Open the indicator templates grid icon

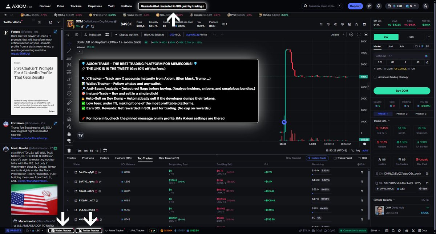[x=107, y=34]
